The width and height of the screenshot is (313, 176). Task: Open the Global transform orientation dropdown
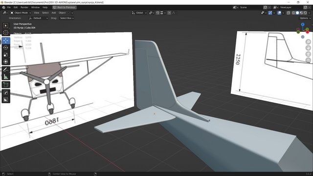[139, 13]
